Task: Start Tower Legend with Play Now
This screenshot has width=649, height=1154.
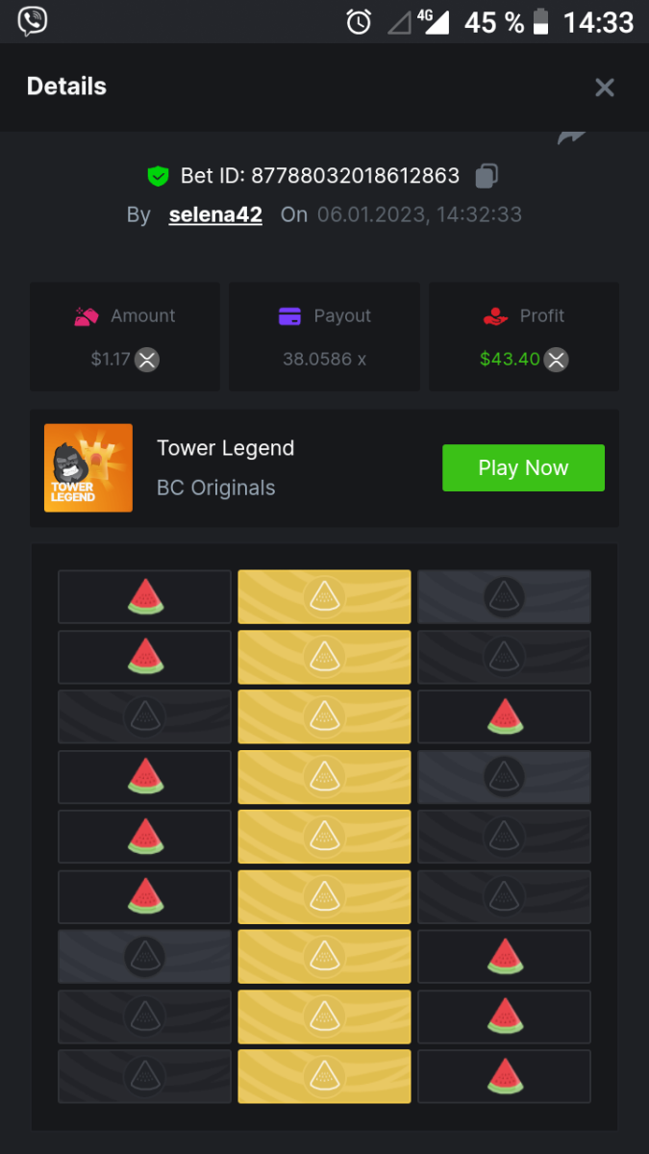Action: click(523, 468)
